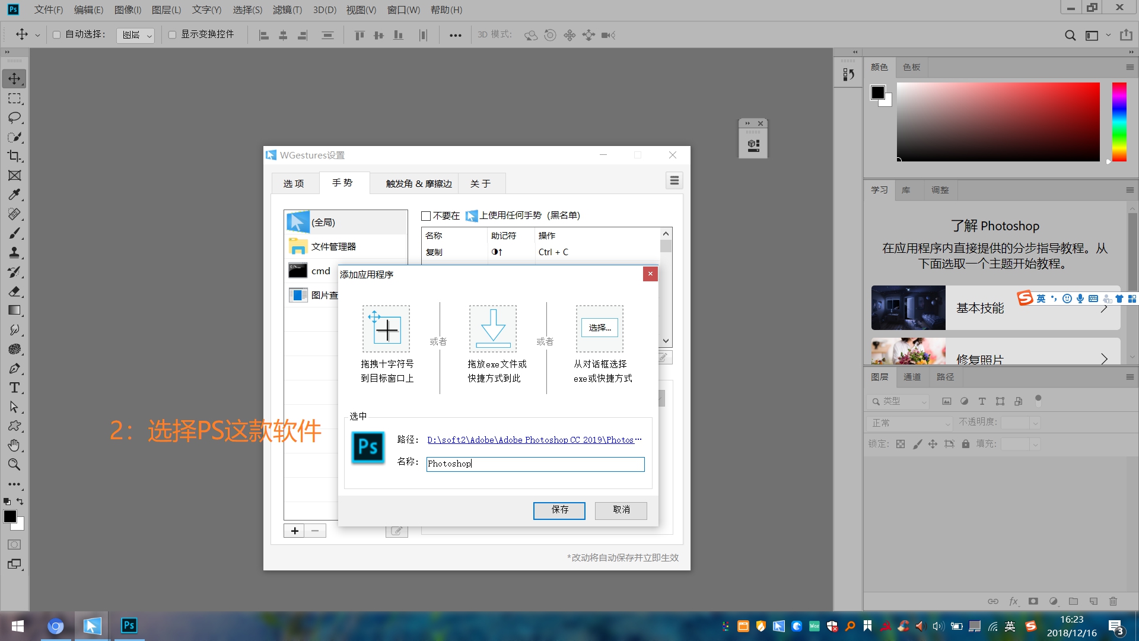Screen dimensions: 1139x641
Task: Open the 类型 layer filter dropdown
Action: point(898,402)
